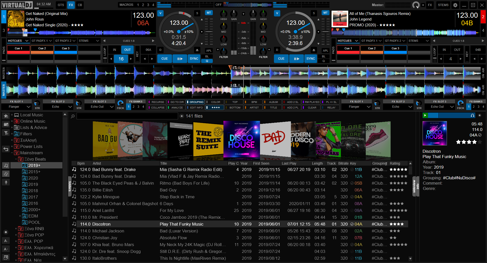487x263 pixels.
Task: Enable the GROUPING browser option
Action: (x=196, y=102)
